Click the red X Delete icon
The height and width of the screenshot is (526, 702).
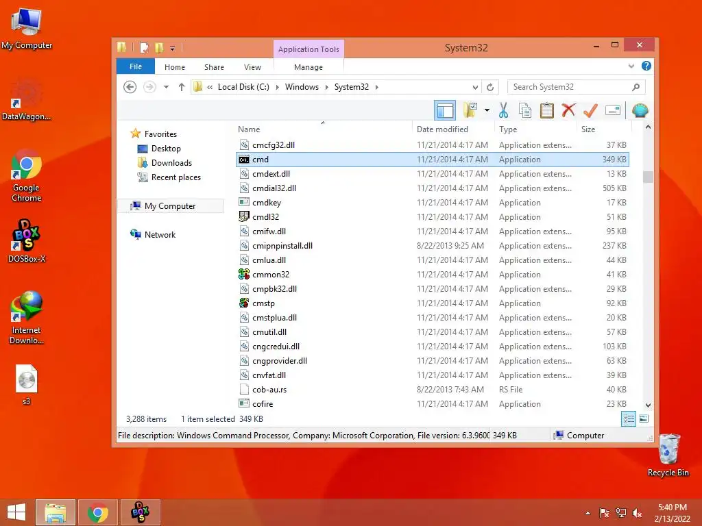click(x=568, y=110)
